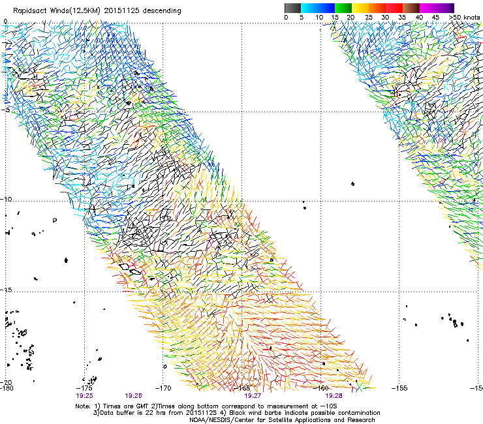Viewport: 483px width, 424px height.
Task: Click the '>50 knots' legend label
Action: (464, 18)
